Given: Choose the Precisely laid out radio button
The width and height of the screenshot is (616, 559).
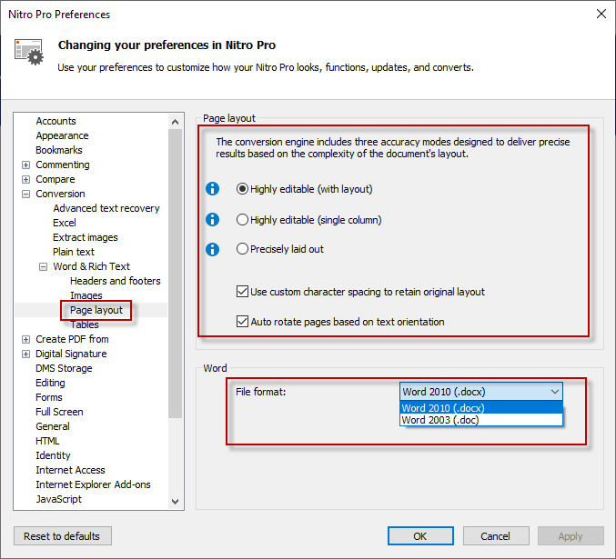Looking at the screenshot, I should 242,249.
